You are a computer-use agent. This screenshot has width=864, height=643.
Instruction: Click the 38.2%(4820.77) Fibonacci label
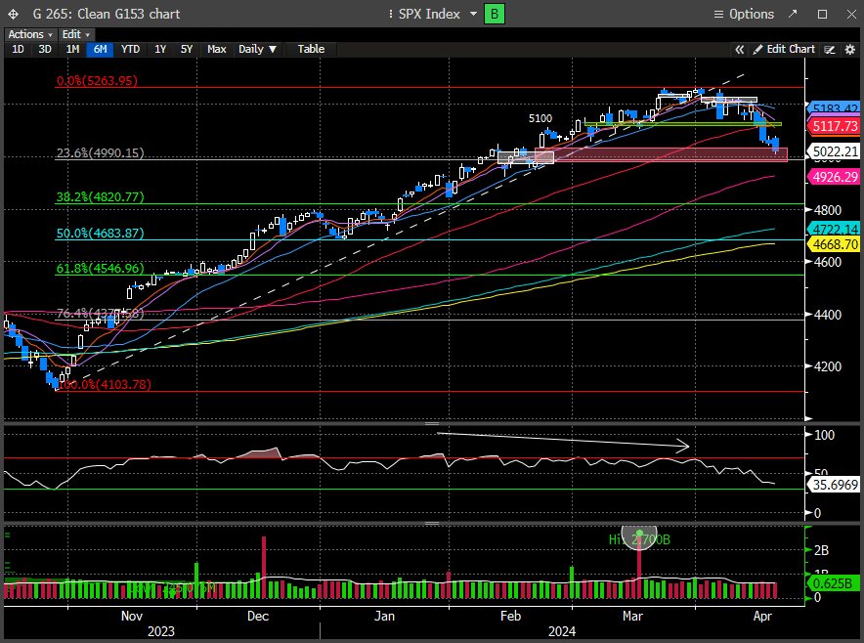point(101,196)
